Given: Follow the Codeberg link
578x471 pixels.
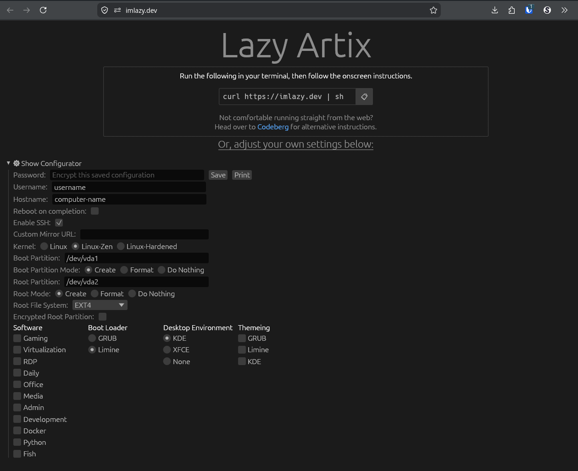Looking at the screenshot, I should (272, 127).
